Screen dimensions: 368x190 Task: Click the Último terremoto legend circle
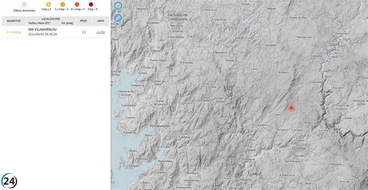(18, 4)
